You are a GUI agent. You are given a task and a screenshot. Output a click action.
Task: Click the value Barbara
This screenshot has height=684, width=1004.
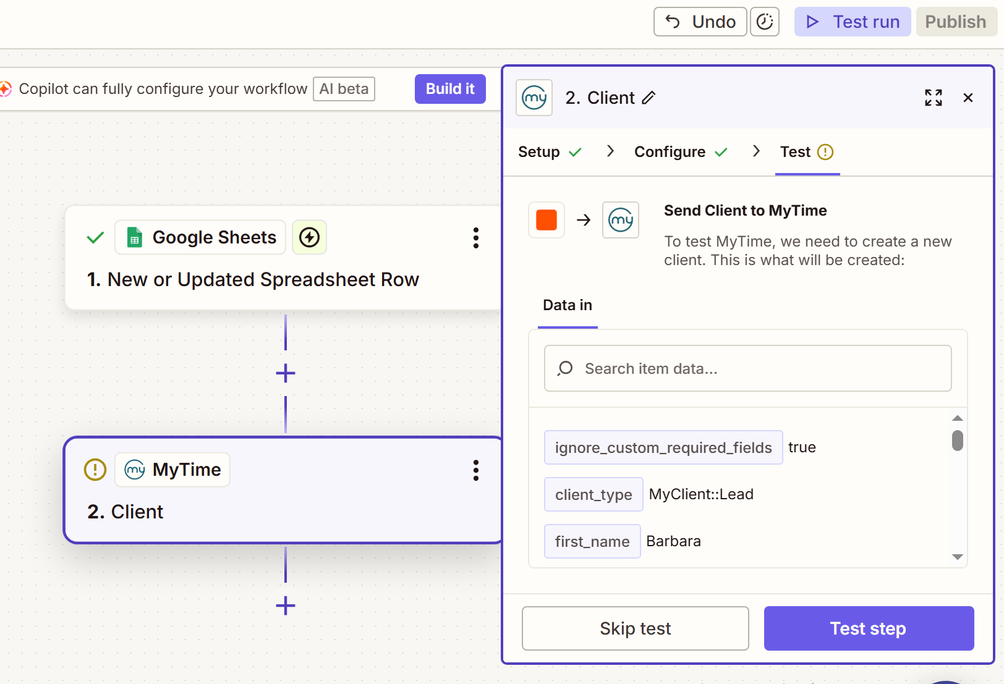[673, 541]
